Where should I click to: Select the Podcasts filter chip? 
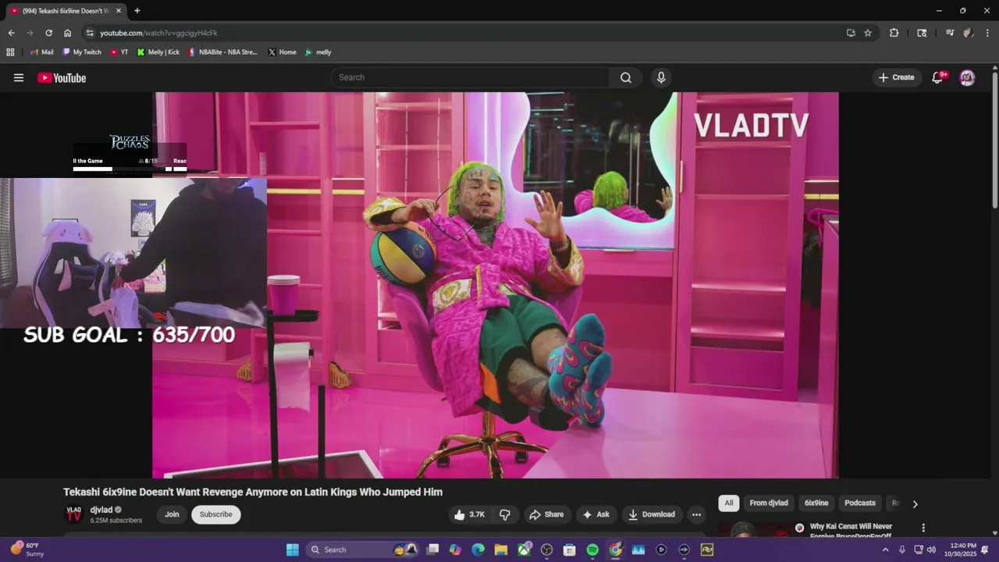coord(860,503)
